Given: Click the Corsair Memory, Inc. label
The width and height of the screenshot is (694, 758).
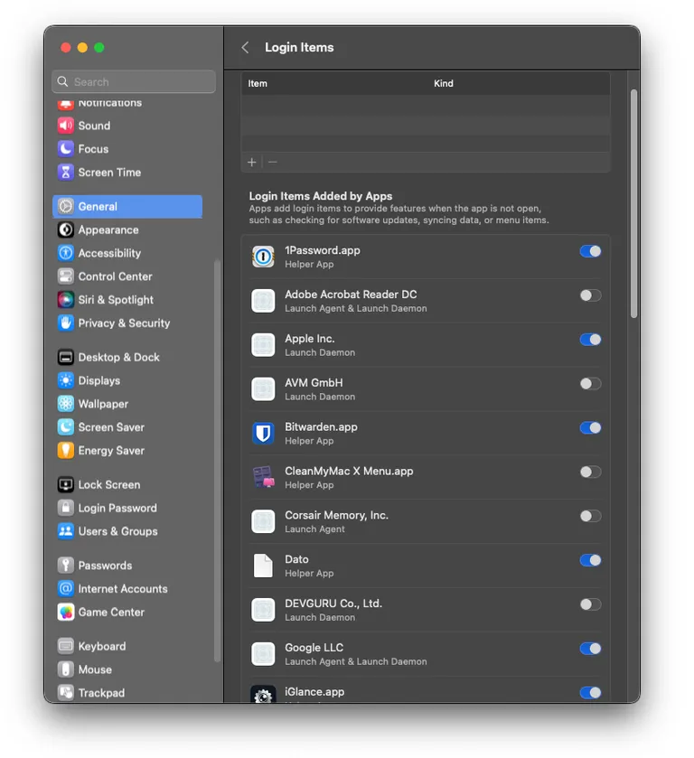Looking at the screenshot, I should [x=336, y=515].
